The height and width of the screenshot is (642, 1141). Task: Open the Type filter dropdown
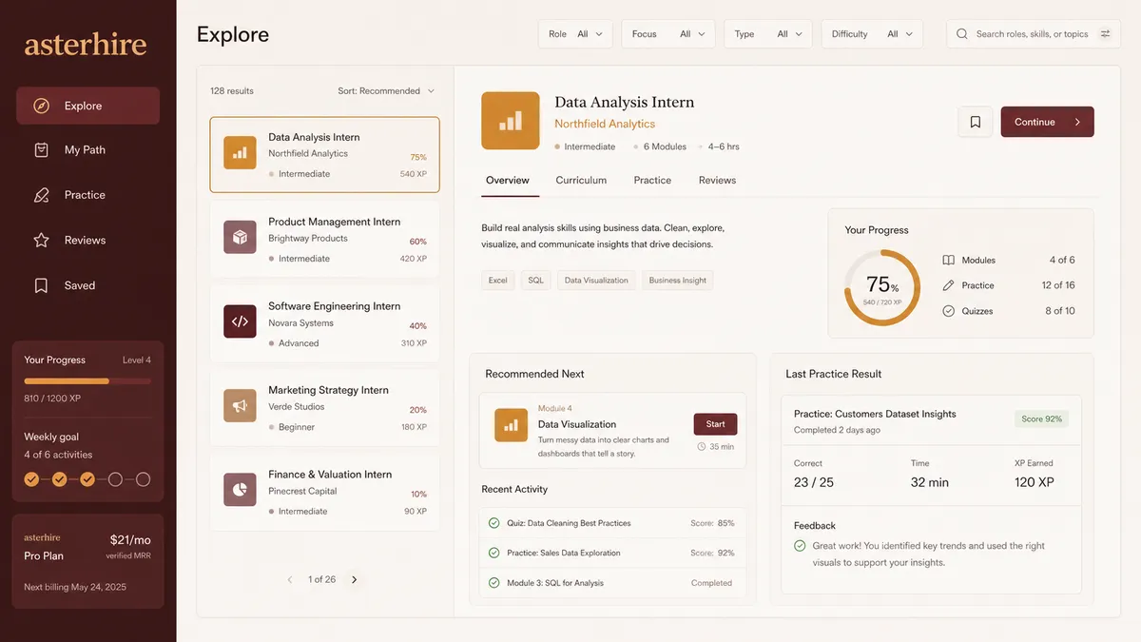(767, 34)
